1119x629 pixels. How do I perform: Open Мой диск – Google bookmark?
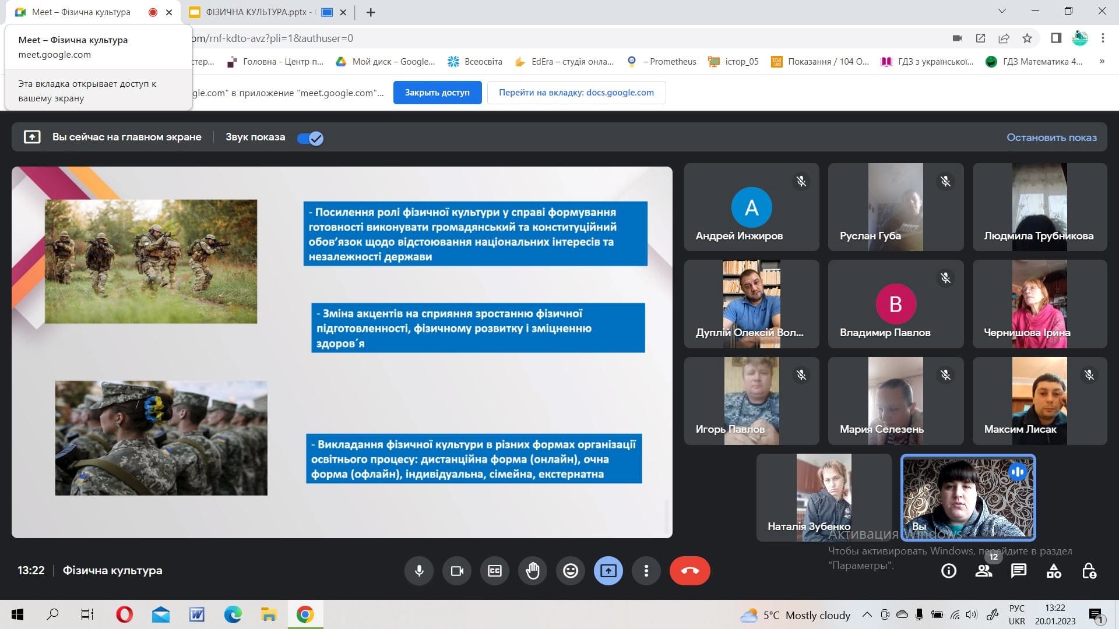tap(386, 62)
